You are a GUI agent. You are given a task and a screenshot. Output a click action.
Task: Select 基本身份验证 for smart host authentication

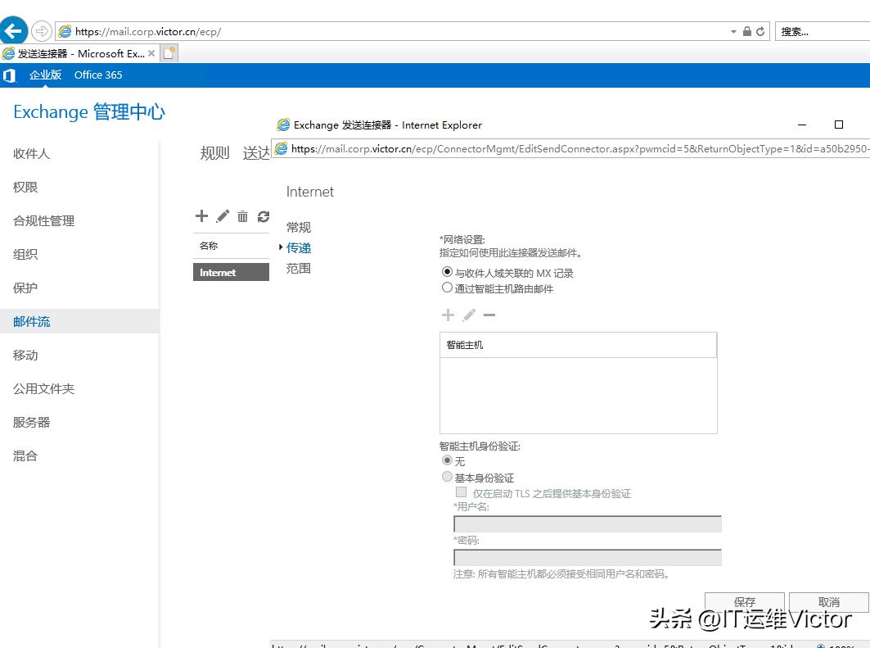(x=447, y=477)
